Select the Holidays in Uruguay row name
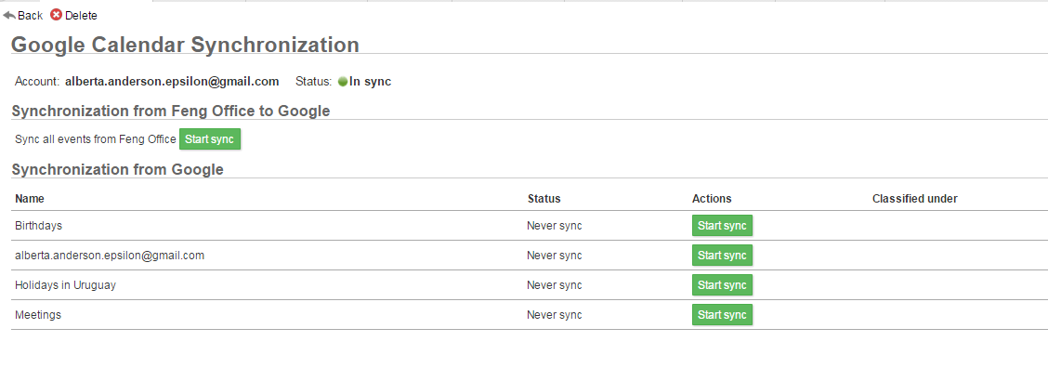The height and width of the screenshot is (381, 1048). [65, 285]
